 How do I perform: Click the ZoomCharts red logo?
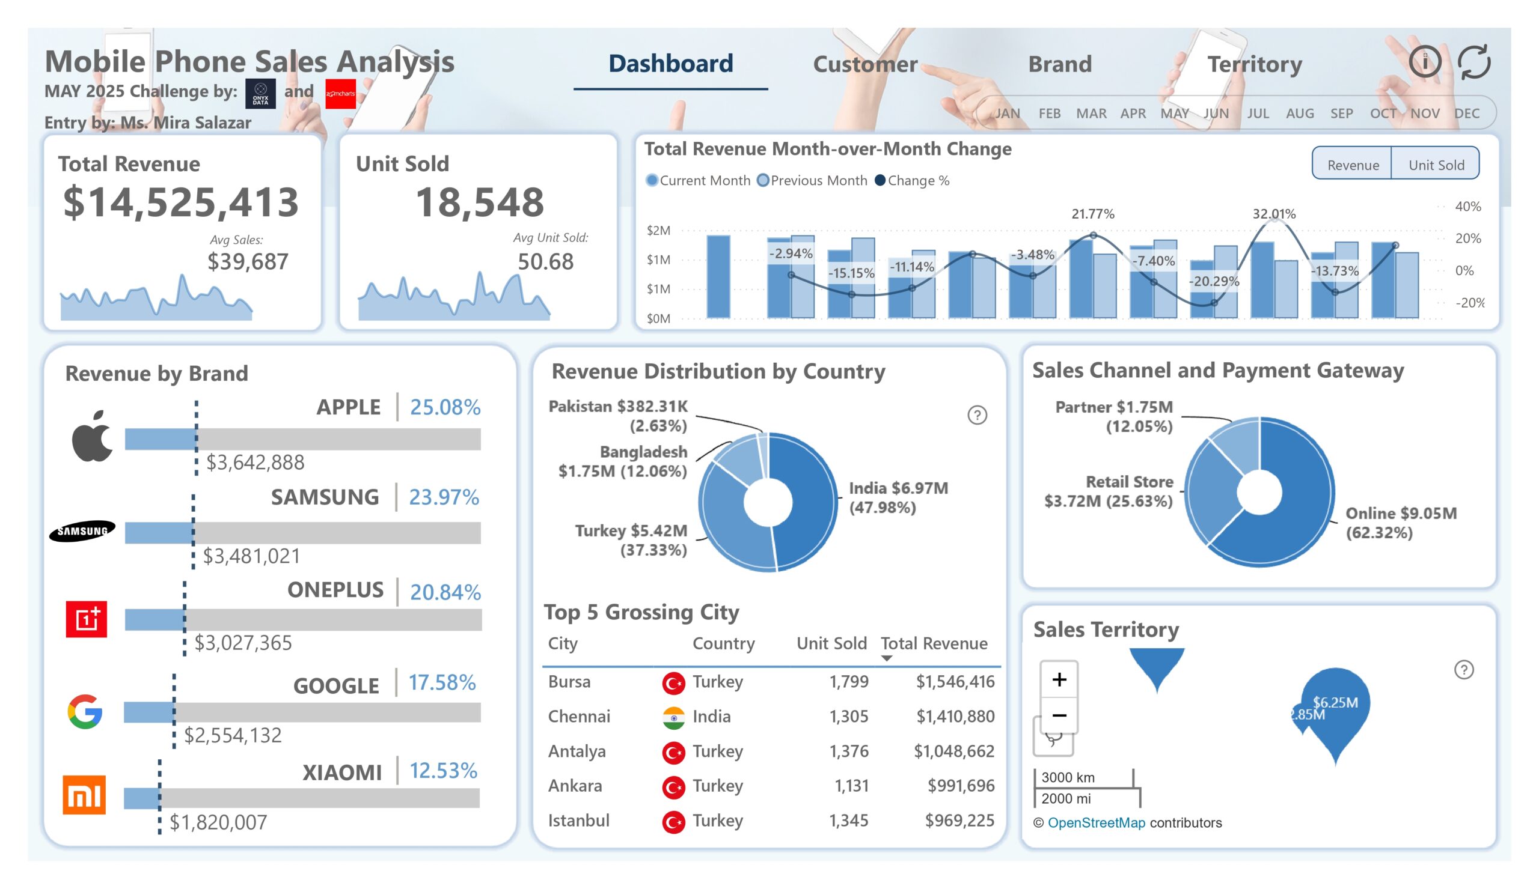pos(340,94)
